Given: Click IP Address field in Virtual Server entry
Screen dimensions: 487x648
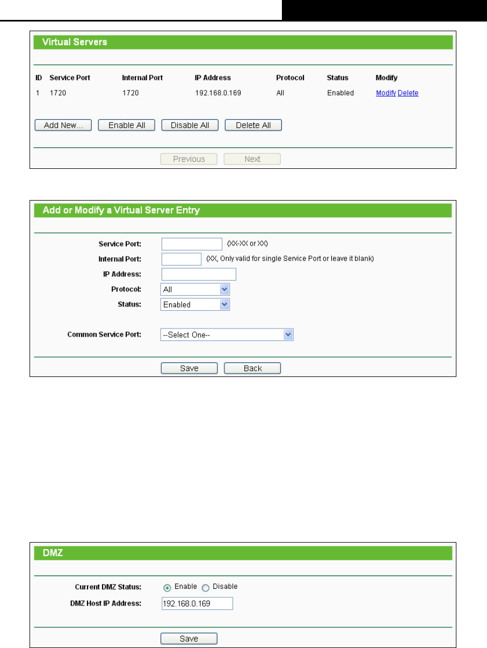Looking at the screenshot, I should [199, 274].
